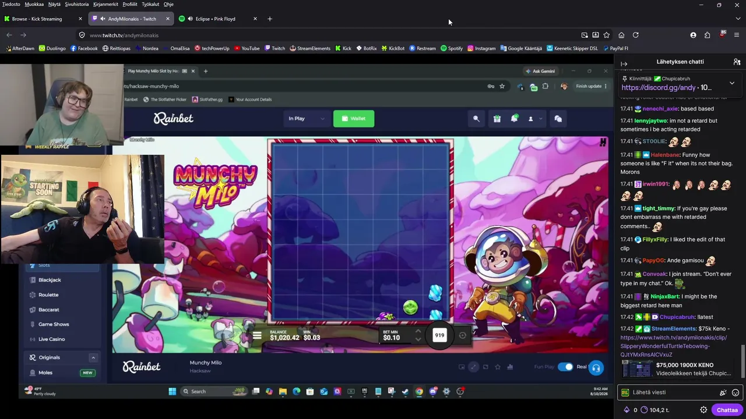Click the Chrome icon in the streamed taskbar
Screen dimensions: 746x419
(419, 392)
